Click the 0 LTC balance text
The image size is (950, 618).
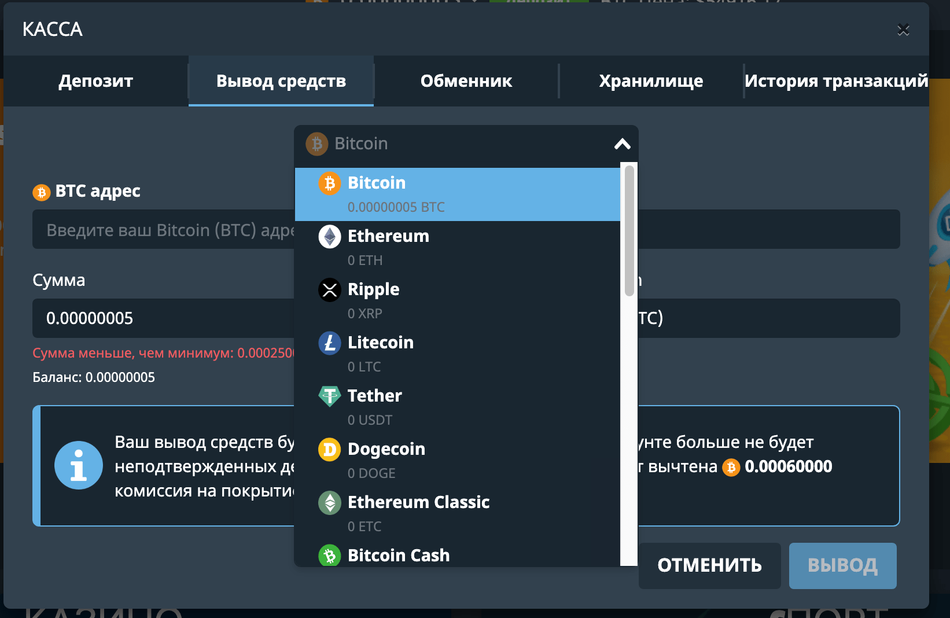364,367
